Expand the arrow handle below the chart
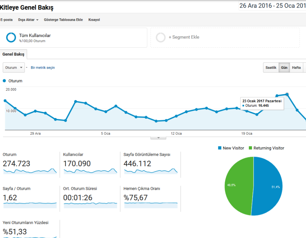 pos(158,138)
